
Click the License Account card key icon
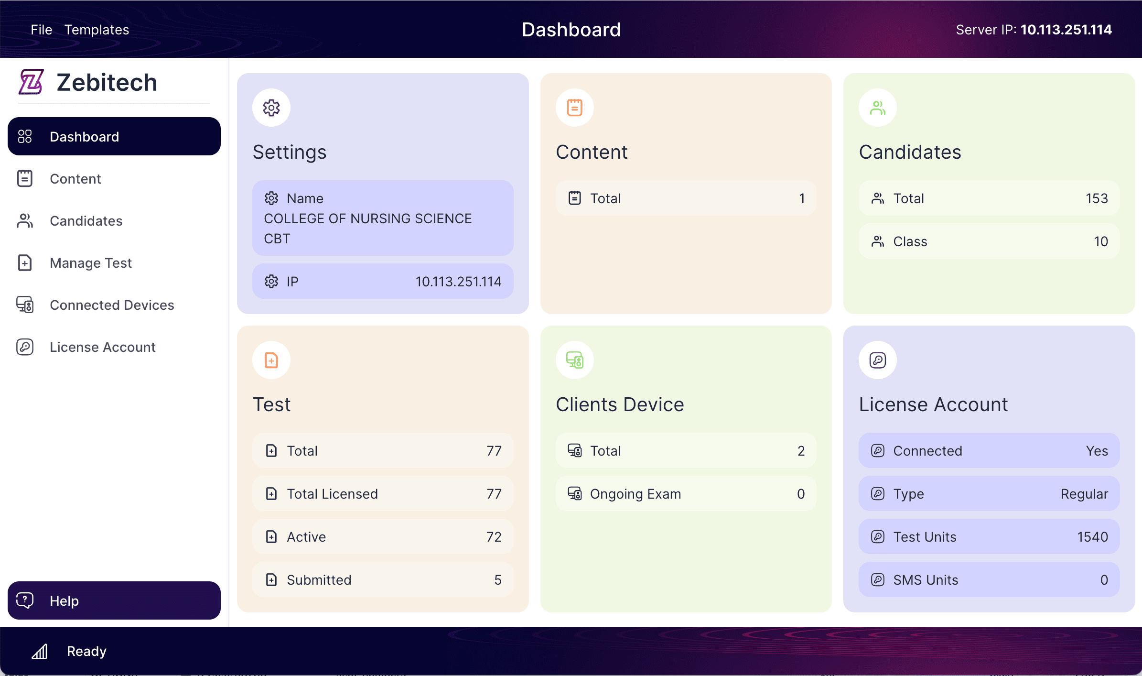(878, 360)
